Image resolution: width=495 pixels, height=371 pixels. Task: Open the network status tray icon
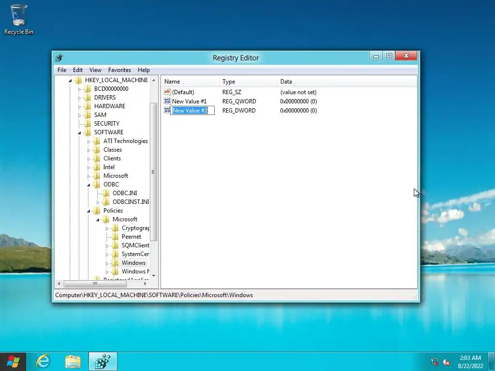[x=435, y=361]
